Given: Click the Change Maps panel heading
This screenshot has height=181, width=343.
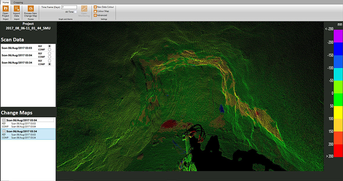Looking at the screenshot, I should click(x=17, y=113).
